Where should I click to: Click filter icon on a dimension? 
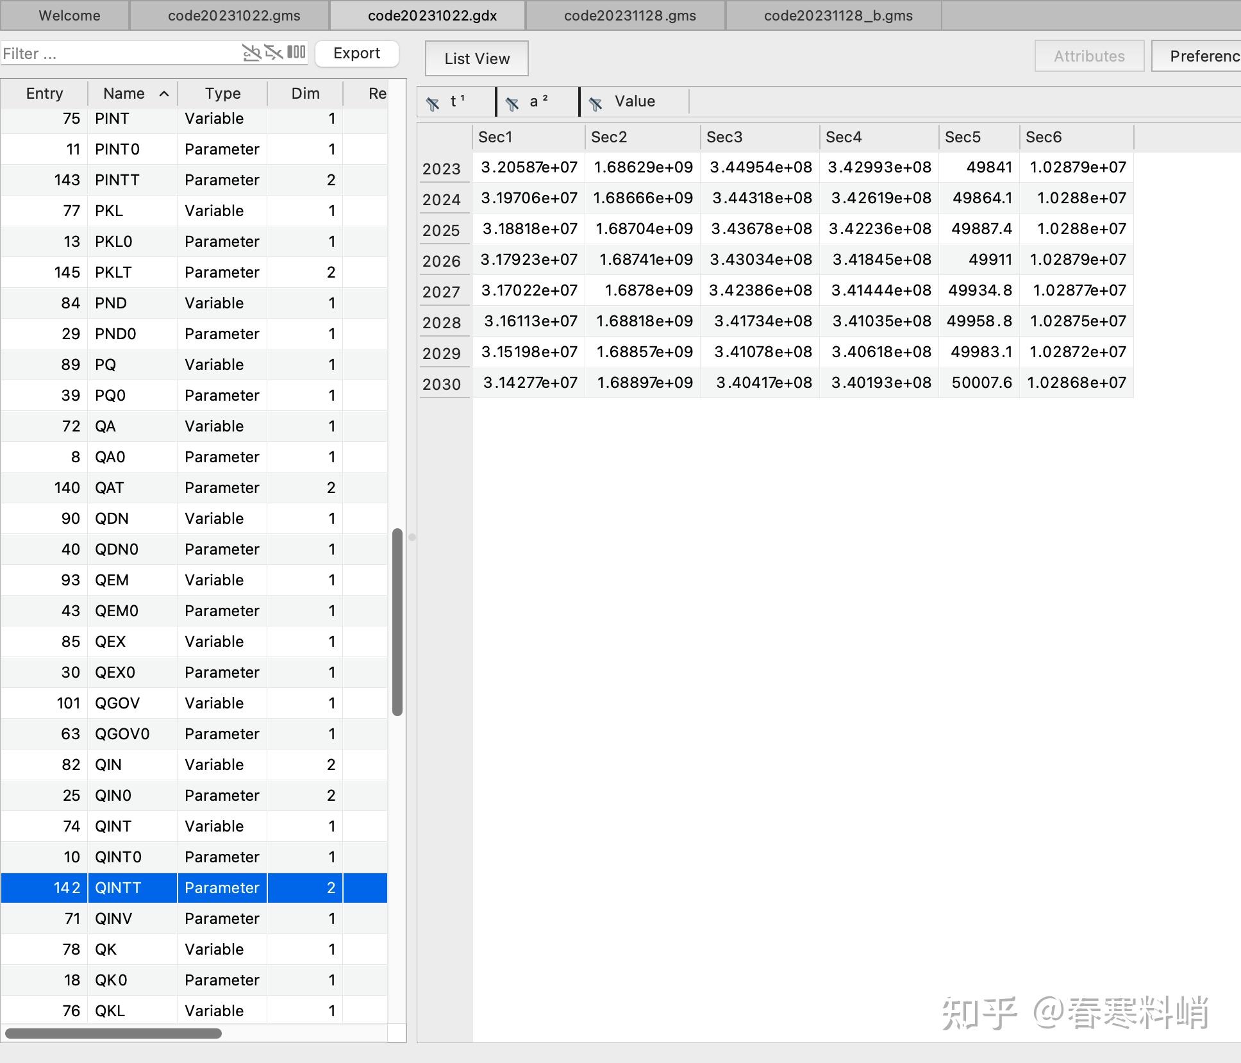click(x=512, y=103)
